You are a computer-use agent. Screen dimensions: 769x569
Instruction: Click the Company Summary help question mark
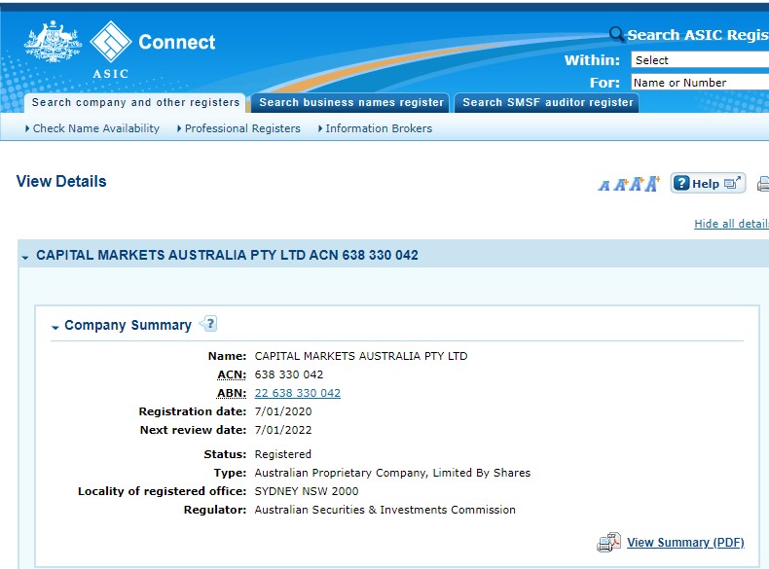[208, 324]
